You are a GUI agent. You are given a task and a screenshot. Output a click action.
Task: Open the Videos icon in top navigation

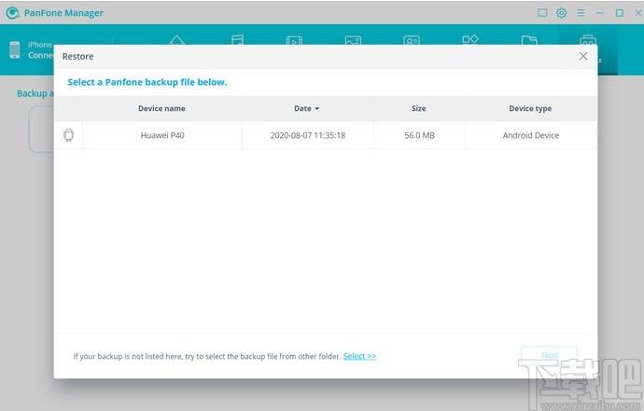(x=294, y=40)
